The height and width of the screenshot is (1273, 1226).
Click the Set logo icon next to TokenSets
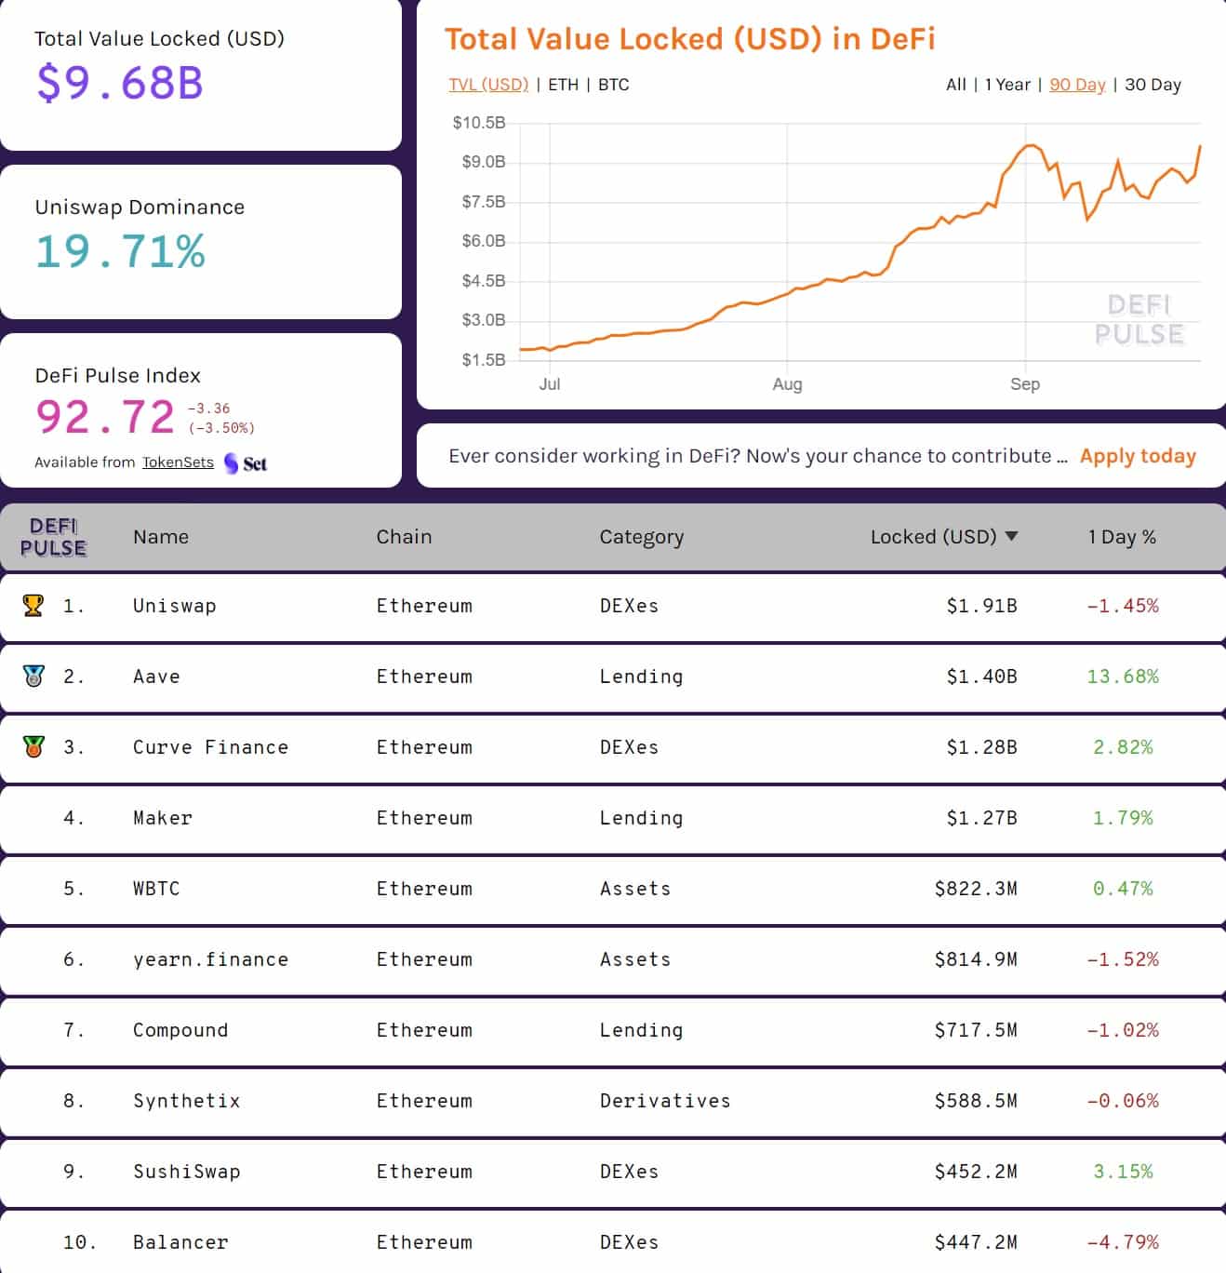tap(246, 463)
